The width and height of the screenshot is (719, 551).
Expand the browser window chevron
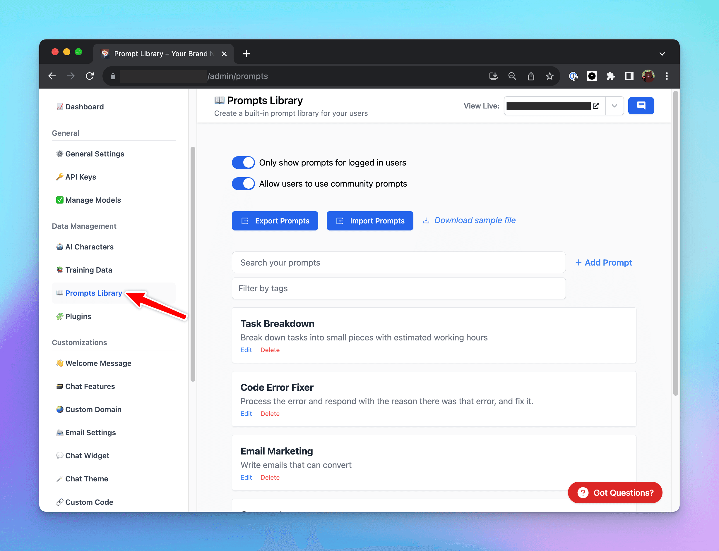[x=662, y=54]
